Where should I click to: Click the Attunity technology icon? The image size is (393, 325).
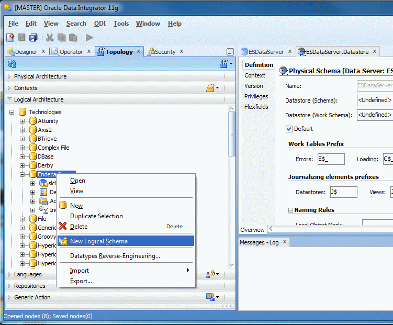(x=33, y=121)
